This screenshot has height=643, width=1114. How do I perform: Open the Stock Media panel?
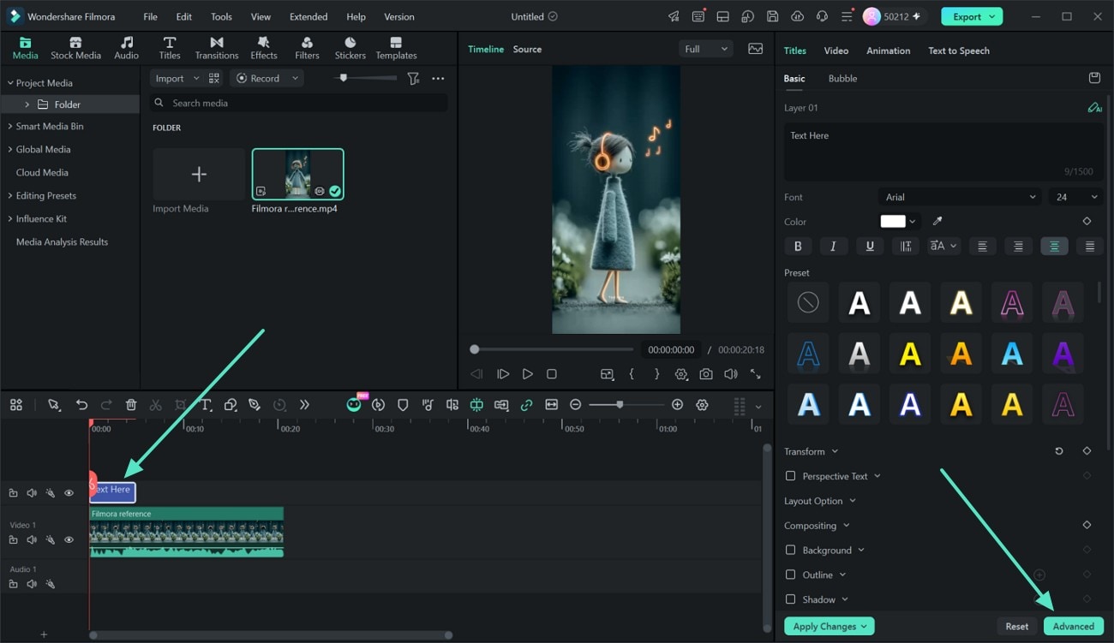click(x=75, y=48)
